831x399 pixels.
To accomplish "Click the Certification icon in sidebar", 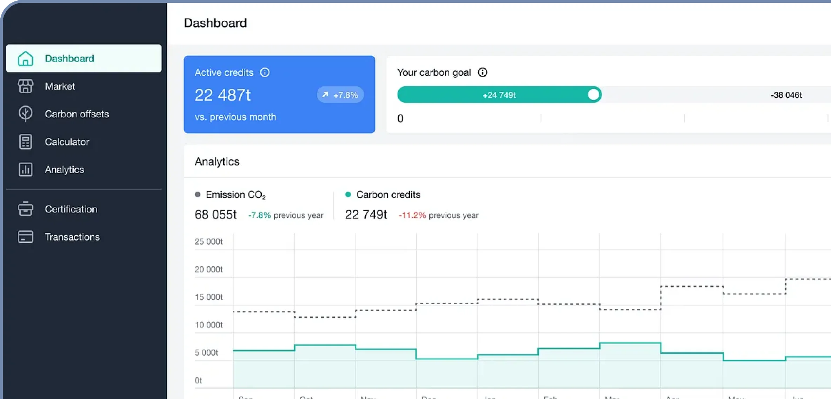I will [x=25, y=209].
